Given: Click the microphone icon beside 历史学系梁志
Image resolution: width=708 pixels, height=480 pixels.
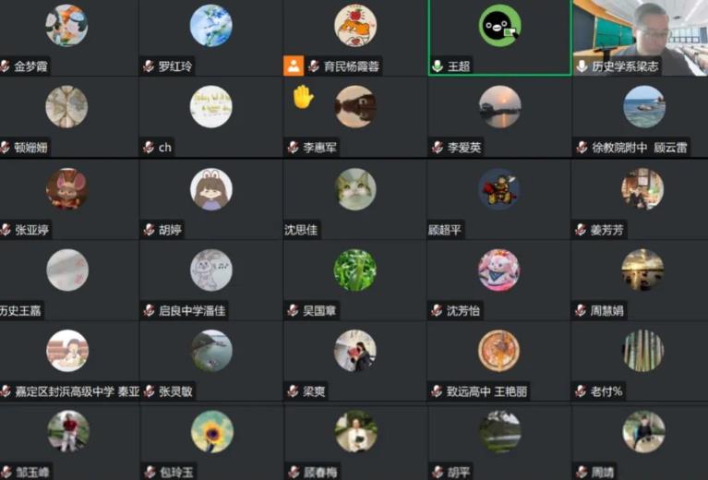Looking at the screenshot, I should coord(582,66).
